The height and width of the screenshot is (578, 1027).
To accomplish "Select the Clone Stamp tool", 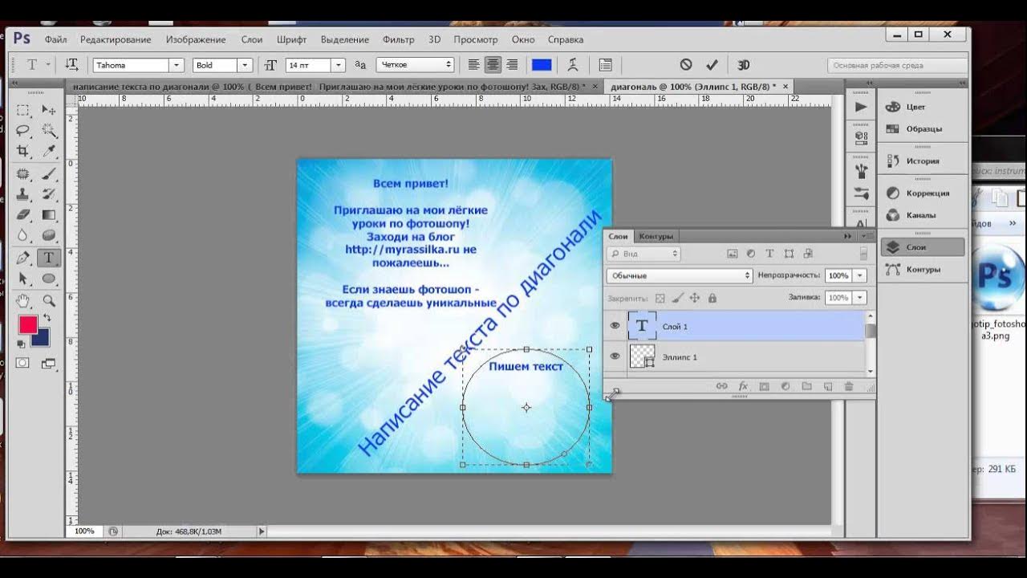I will coord(23,194).
